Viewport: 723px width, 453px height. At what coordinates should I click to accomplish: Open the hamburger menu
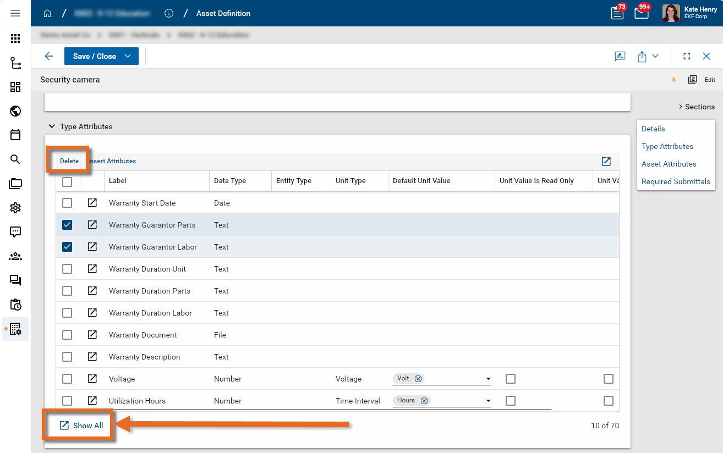click(x=15, y=13)
